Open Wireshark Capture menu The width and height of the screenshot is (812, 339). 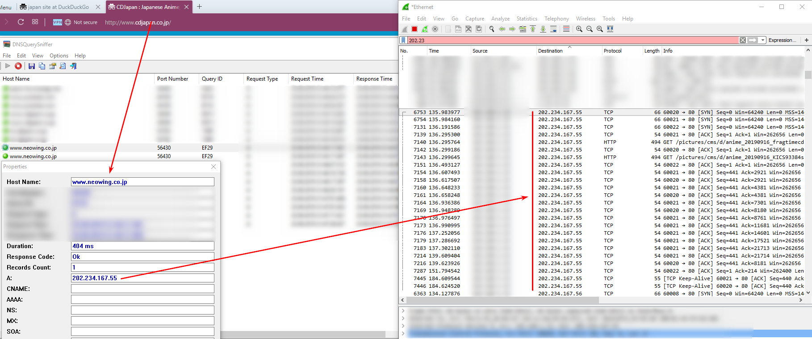475,19
